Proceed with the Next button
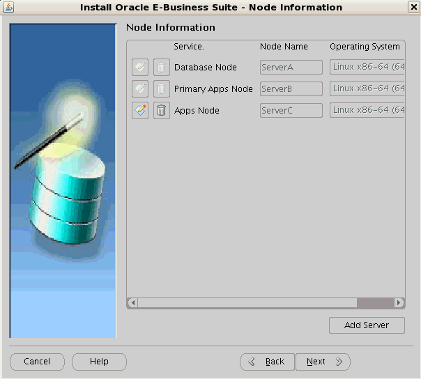The height and width of the screenshot is (379, 421). (x=323, y=362)
